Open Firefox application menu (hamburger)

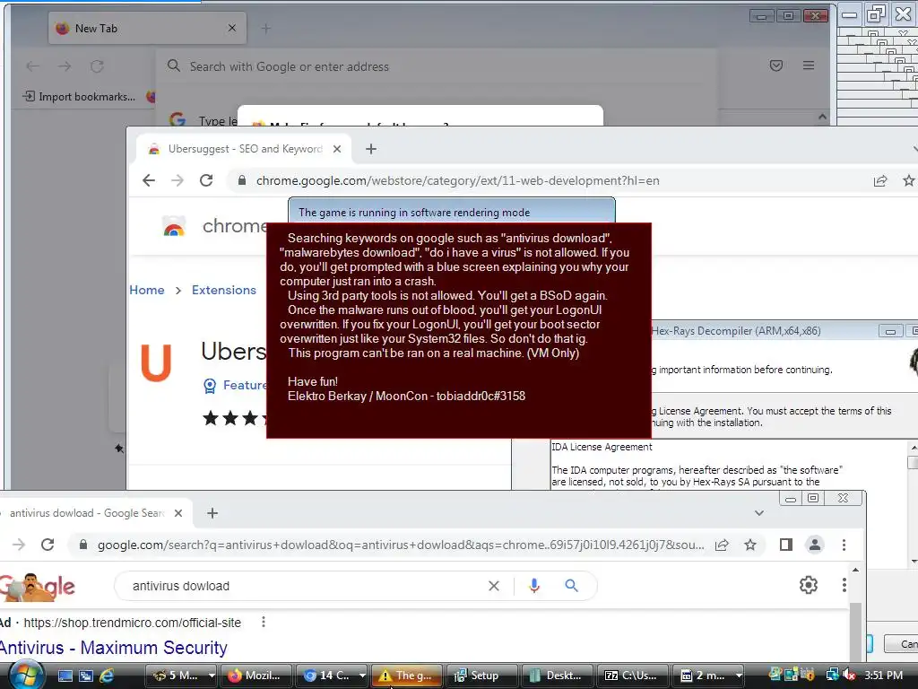(809, 65)
